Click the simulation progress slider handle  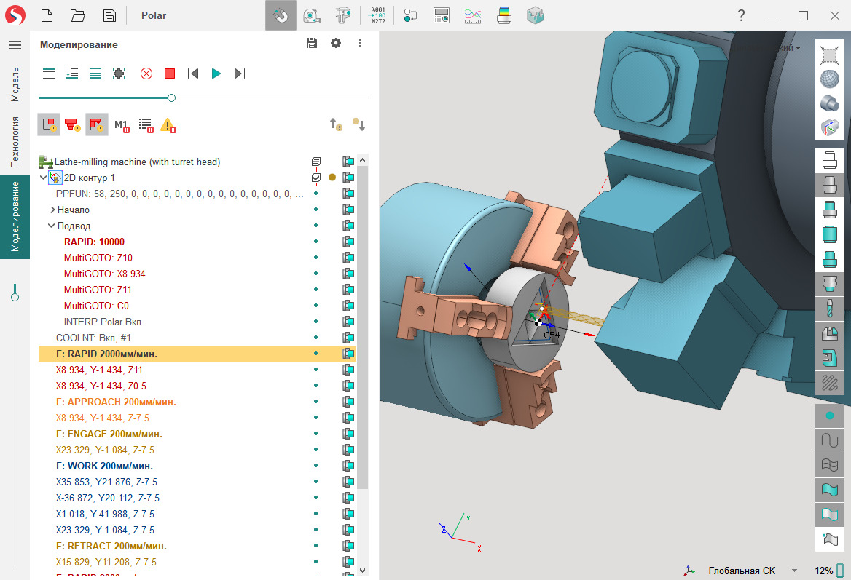click(x=171, y=98)
